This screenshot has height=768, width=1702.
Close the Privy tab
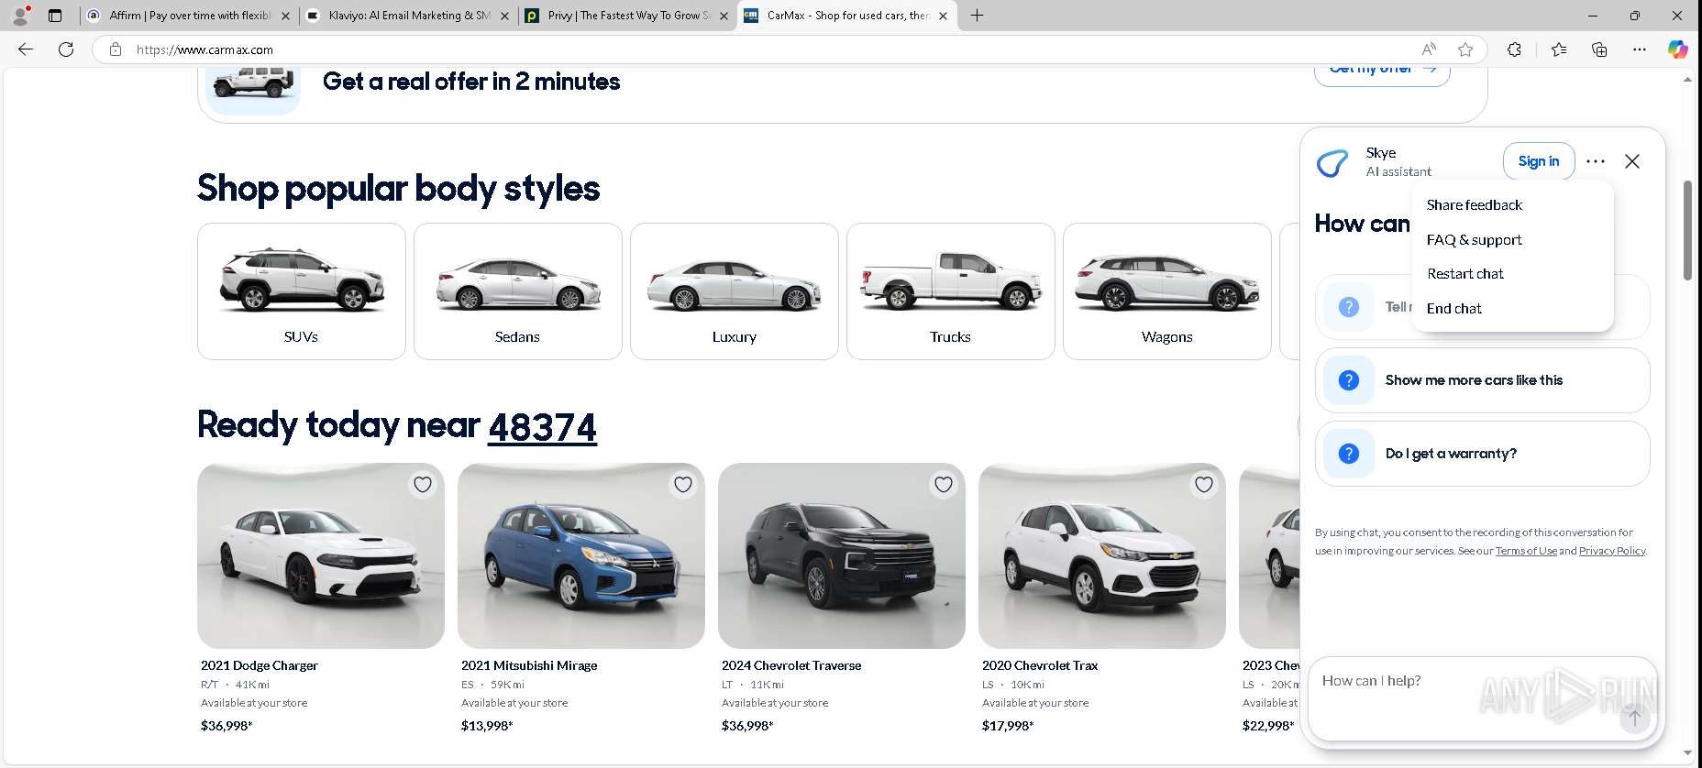point(724,16)
